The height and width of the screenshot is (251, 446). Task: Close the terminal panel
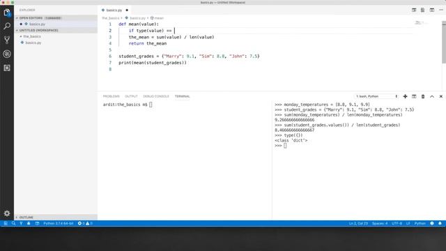[x=441, y=96]
